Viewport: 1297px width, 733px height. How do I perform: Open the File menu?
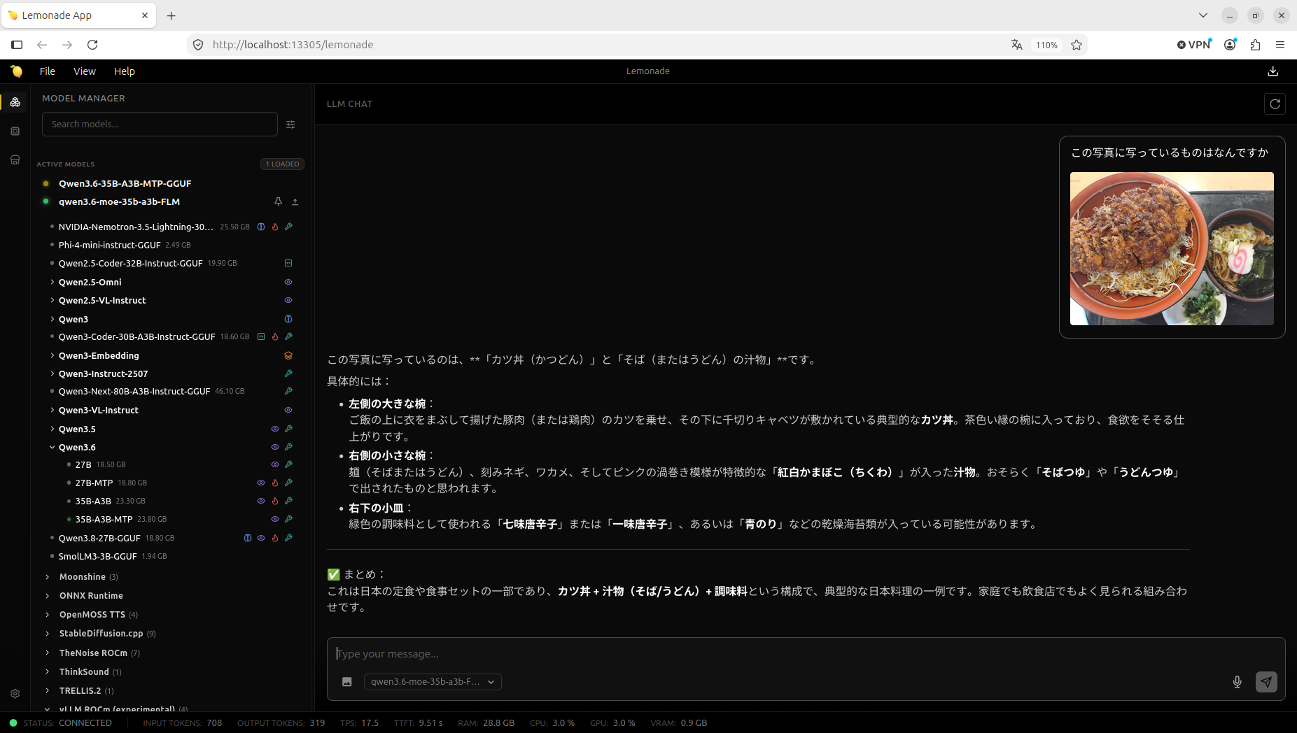[47, 71]
